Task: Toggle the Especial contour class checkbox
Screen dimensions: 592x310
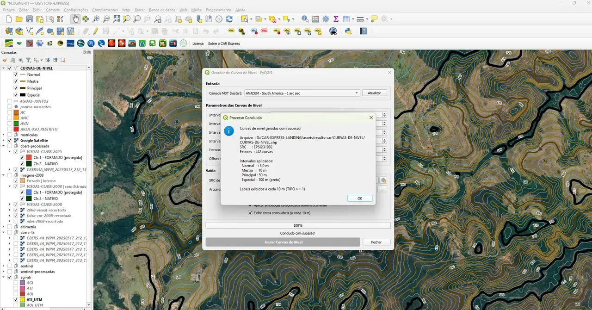Action: [16, 95]
